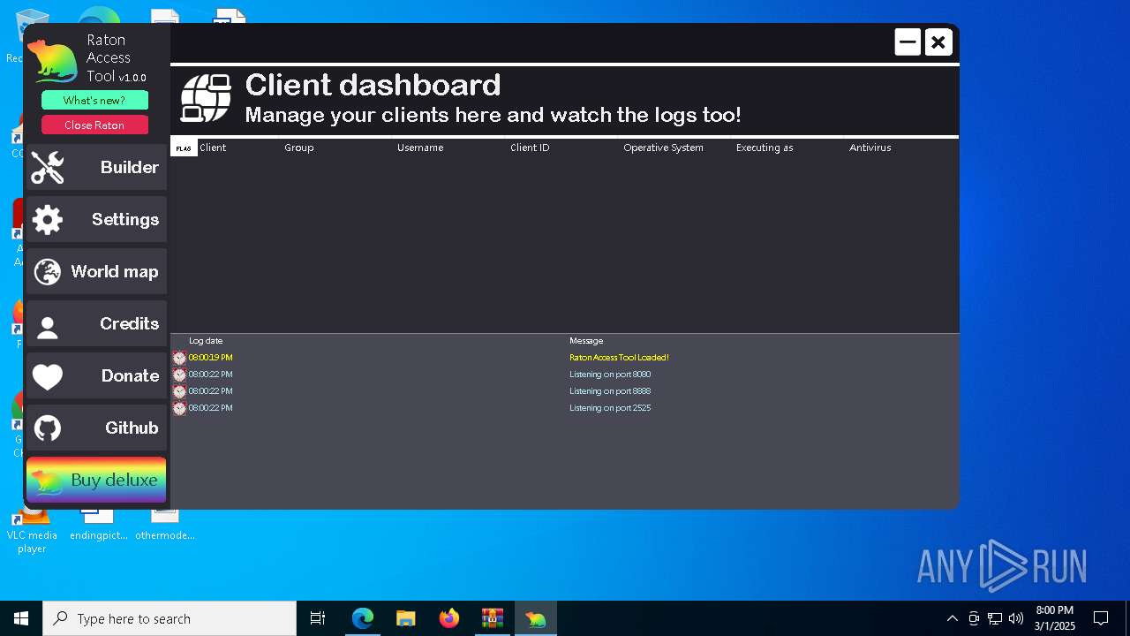Show hidden system tray icons
The image size is (1130, 636).
[953, 618]
